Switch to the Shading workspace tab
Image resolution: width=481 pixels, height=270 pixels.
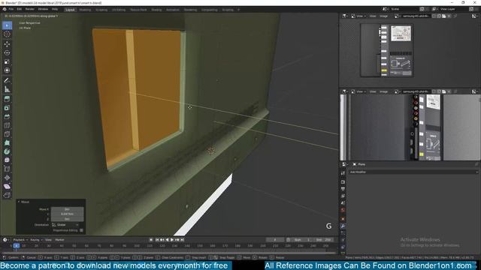point(156,10)
